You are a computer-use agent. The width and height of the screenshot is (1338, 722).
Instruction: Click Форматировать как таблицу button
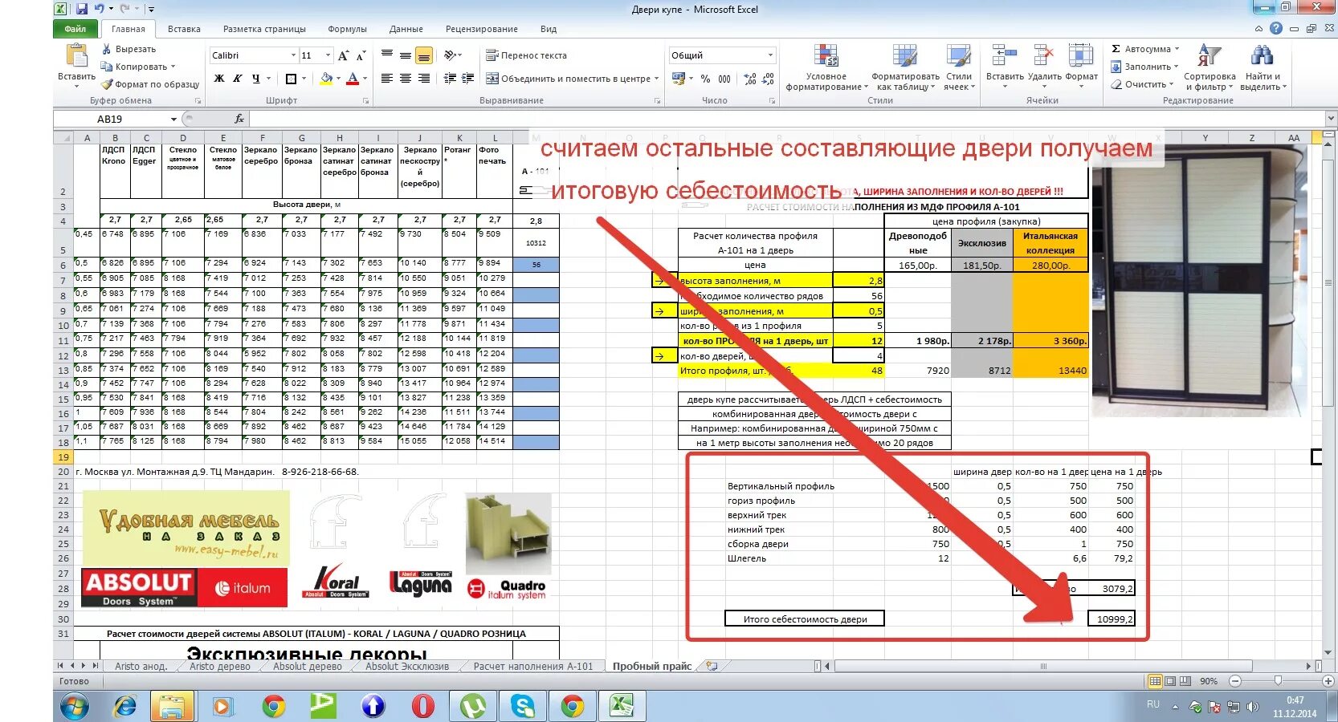pyautogui.click(x=905, y=67)
